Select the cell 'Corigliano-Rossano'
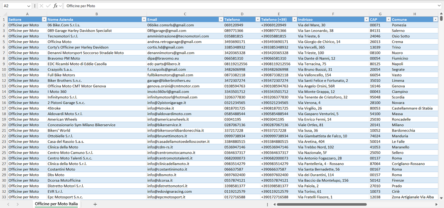 tap(415, 164)
